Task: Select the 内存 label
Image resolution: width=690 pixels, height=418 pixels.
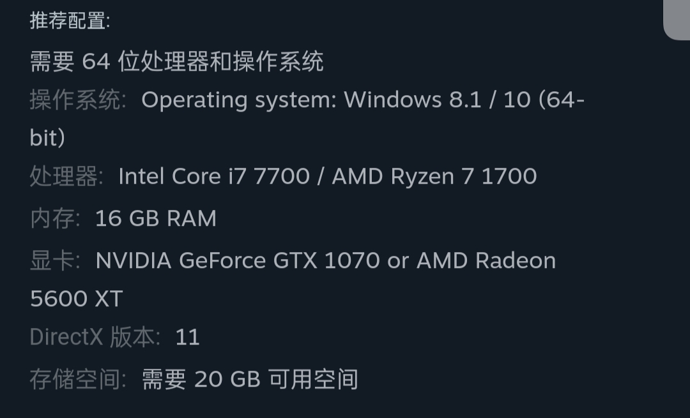Action: (x=55, y=218)
